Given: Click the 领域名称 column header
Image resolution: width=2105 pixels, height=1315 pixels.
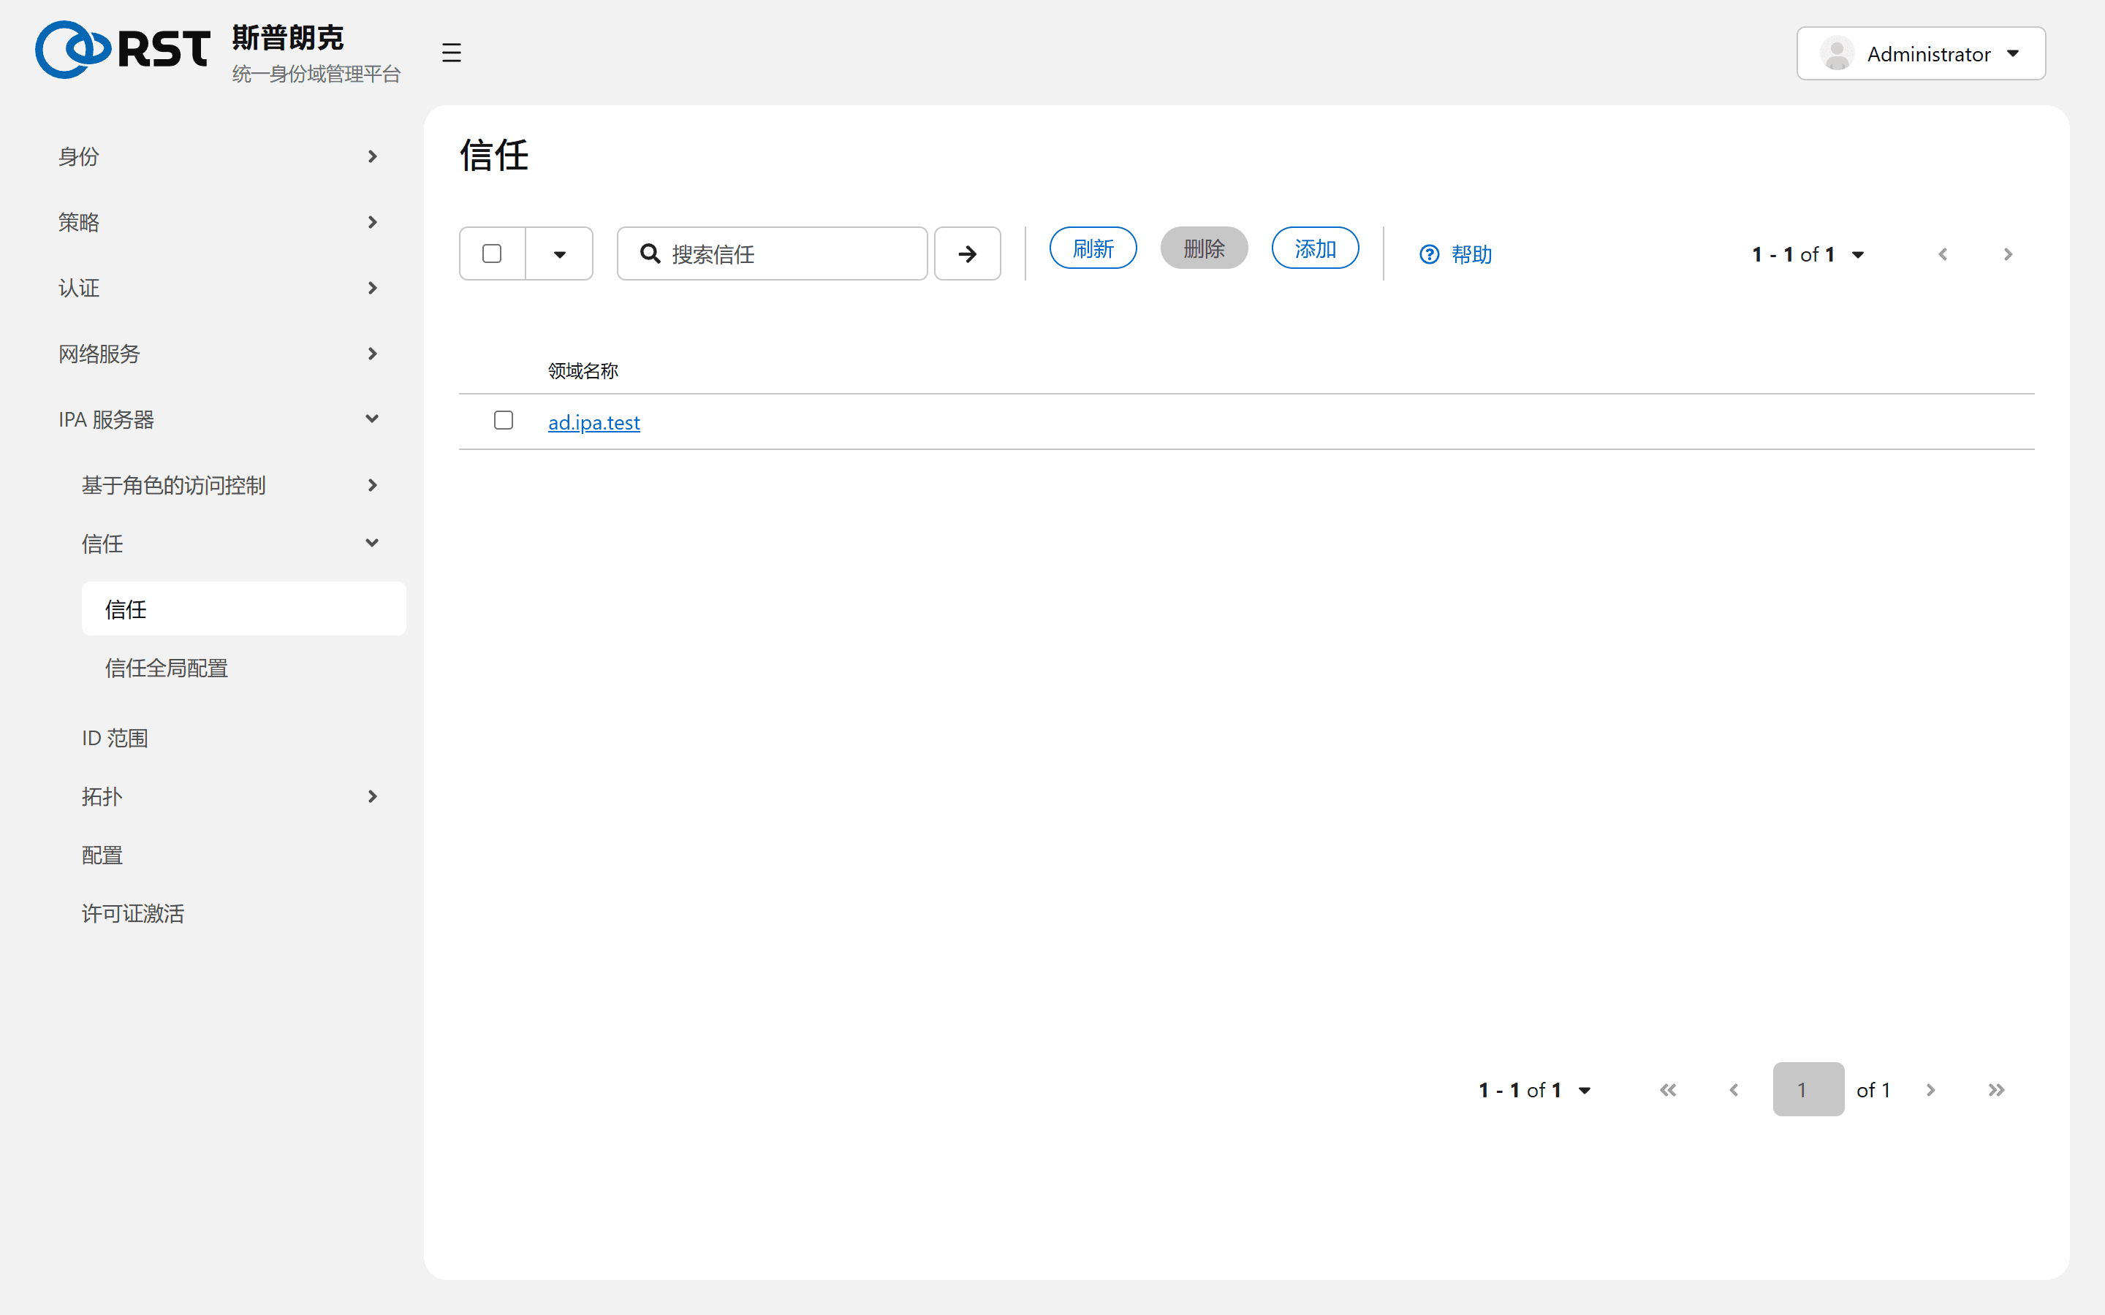Looking at the screenshot, I should (583, 371).
